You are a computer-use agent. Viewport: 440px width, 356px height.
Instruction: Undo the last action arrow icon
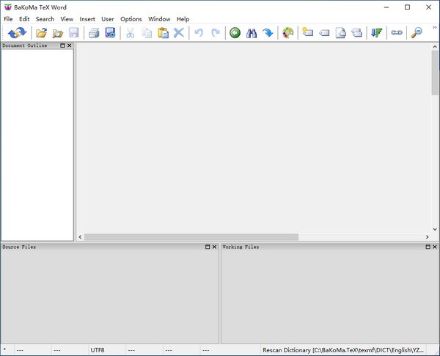pos(199,33)
